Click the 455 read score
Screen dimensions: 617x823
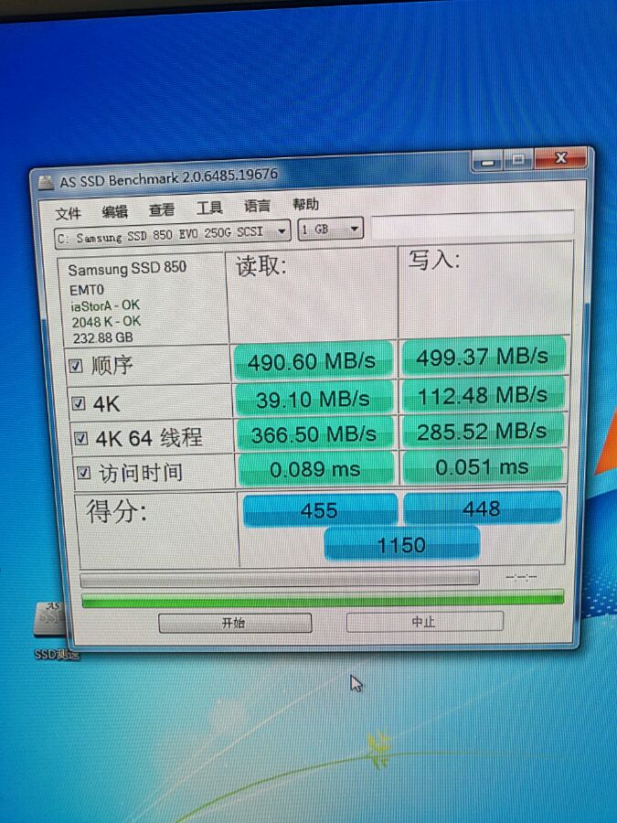point(320,509)
